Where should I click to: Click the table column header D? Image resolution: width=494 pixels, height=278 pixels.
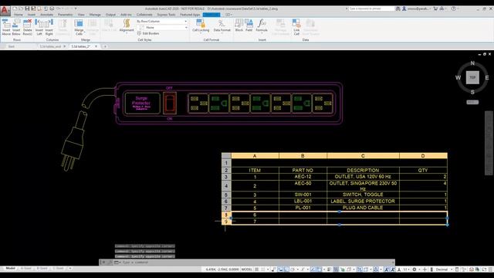tap(423, 156)
